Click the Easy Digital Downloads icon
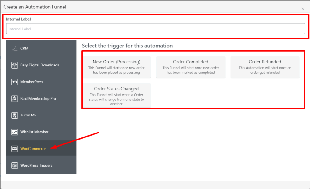Screen dimensions: 310x189 [x=15, y=65]
